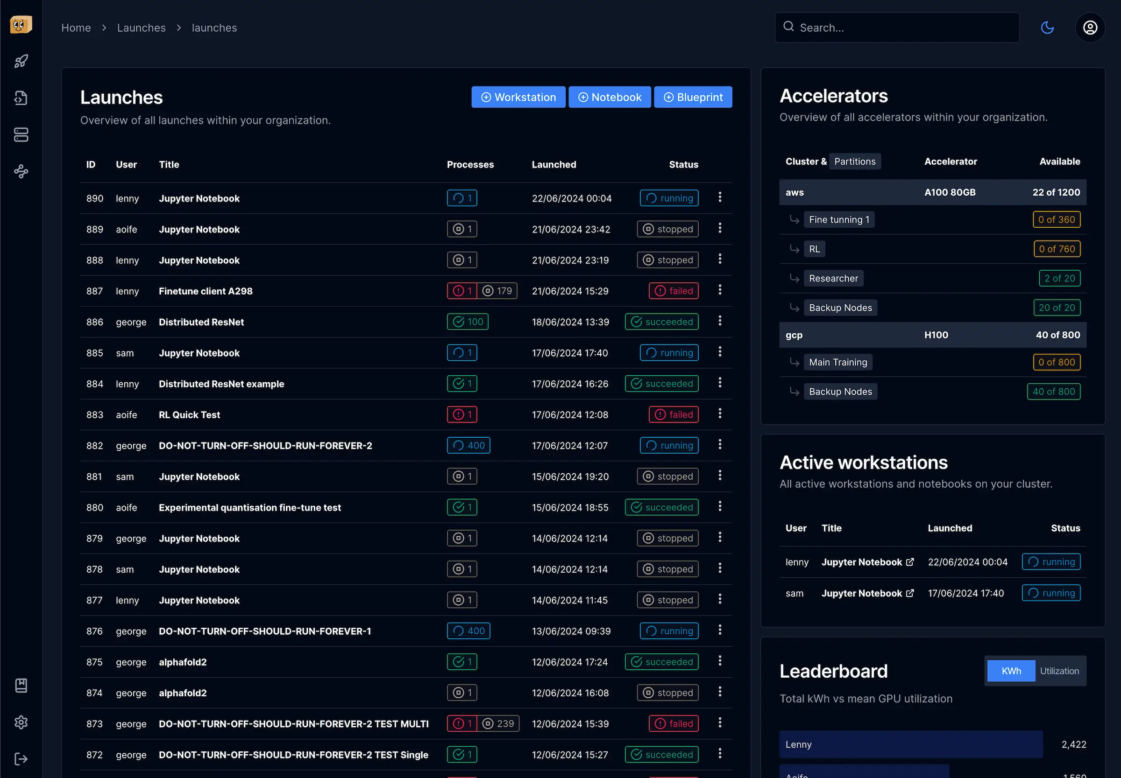The height and width of the screenshot is (778, 1121).
Task: Open the user account avatar icon
Action: coord(1090,28)
